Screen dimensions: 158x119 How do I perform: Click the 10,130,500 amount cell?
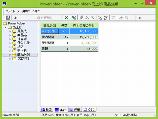[x=84, y=31]
